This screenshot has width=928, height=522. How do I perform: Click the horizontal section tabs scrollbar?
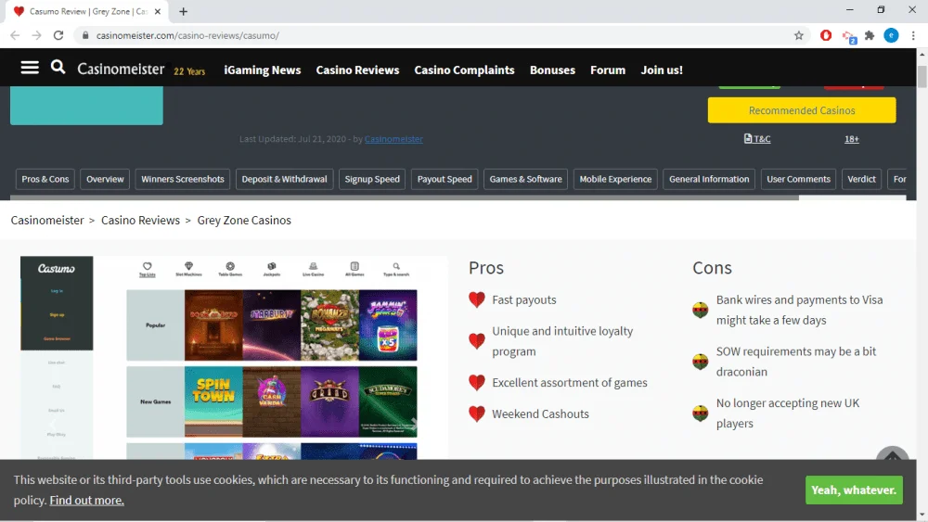point(405,198)
